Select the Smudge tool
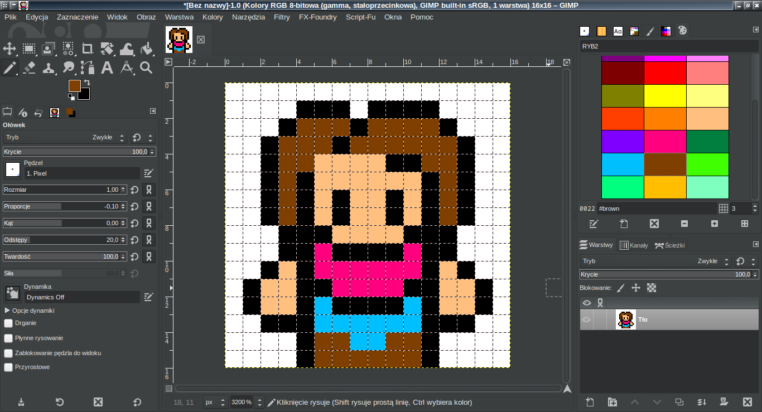This screenshot has height=412, width=762. click(68, 68)
